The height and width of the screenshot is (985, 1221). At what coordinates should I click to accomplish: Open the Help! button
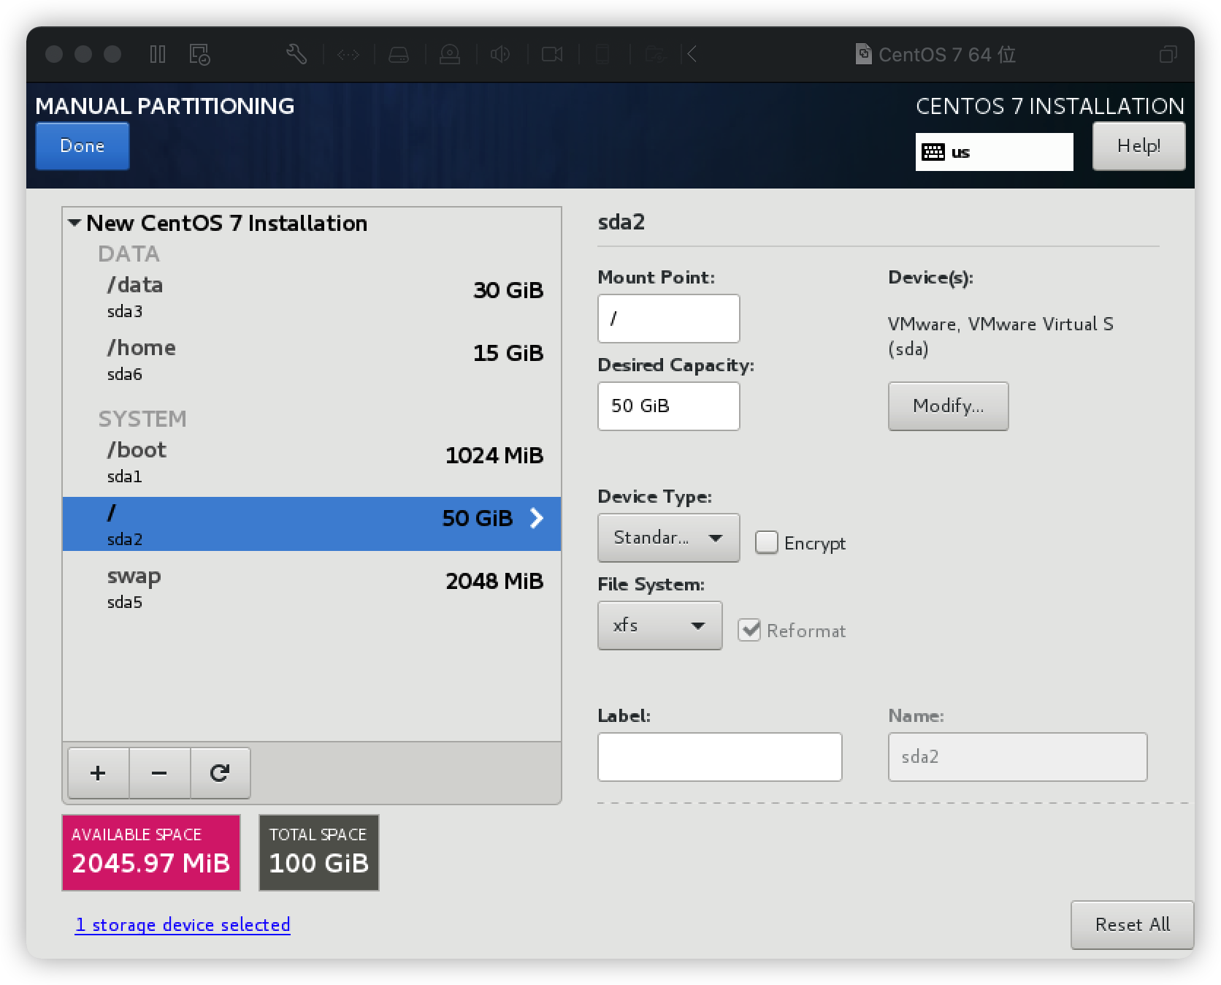coord(1138,146)
